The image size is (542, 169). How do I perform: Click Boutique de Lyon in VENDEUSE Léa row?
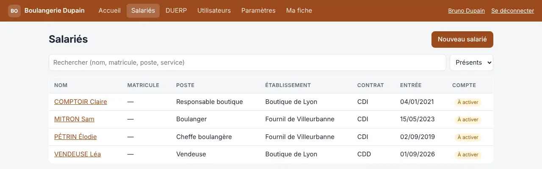[291, 154]
